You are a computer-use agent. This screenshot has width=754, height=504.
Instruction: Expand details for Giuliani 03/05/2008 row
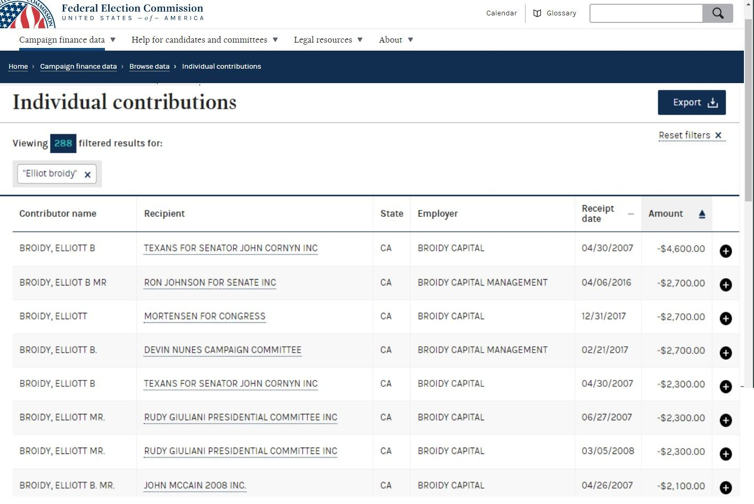tap(726, 454)
